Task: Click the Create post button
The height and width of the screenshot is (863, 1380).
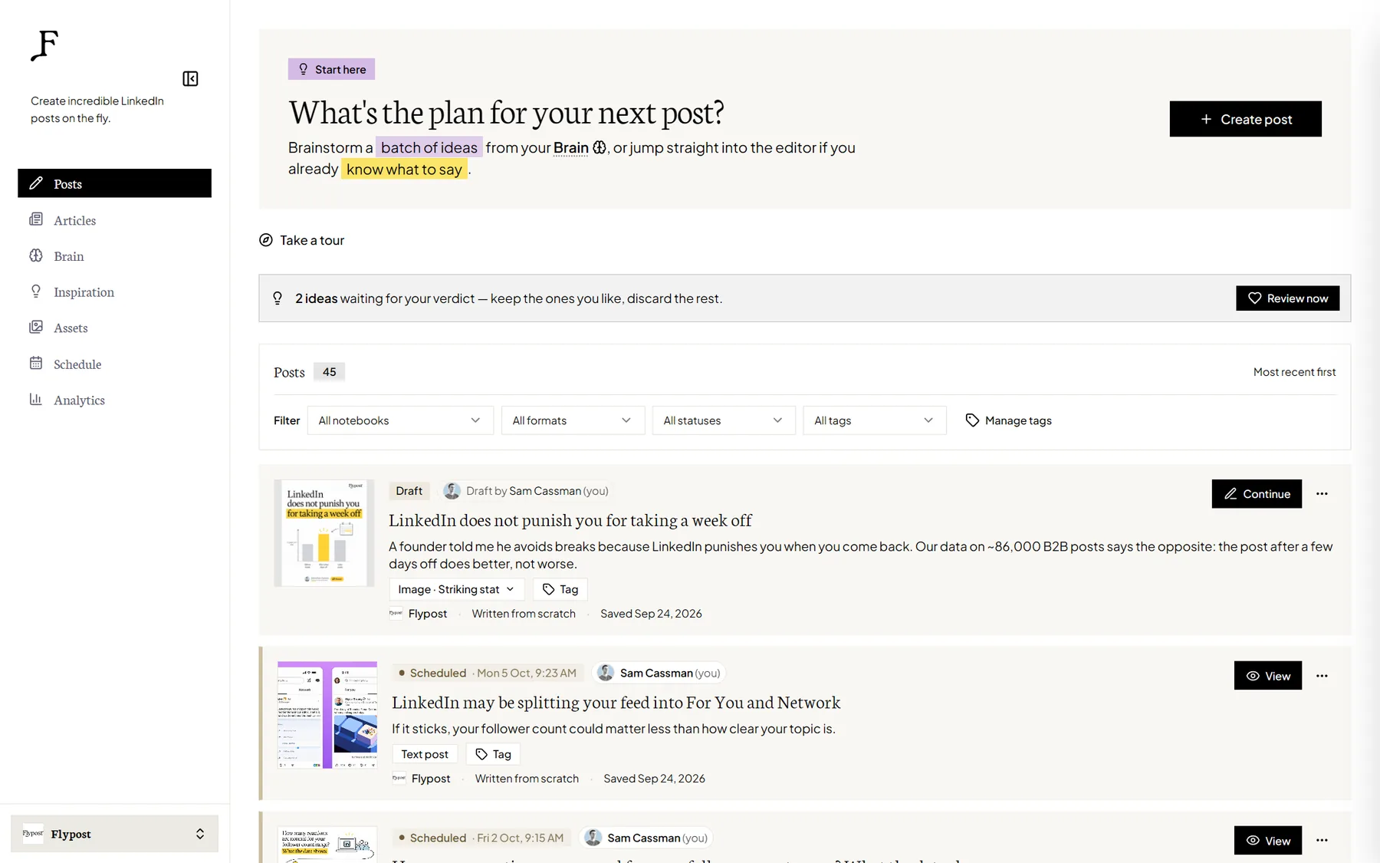Action: tap(1245, 119)
